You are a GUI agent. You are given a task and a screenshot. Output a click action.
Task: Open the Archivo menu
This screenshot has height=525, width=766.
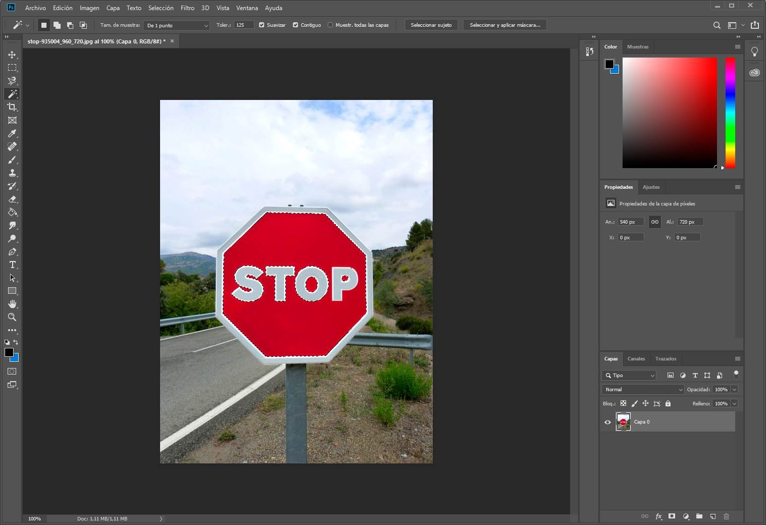coord(35,8)
